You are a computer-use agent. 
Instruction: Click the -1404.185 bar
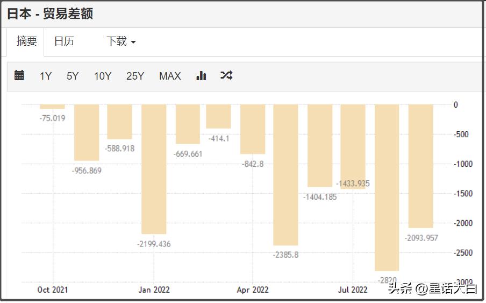click(x=320, y=145)
